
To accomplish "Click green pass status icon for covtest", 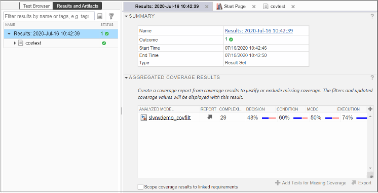I will click(104, 44).
